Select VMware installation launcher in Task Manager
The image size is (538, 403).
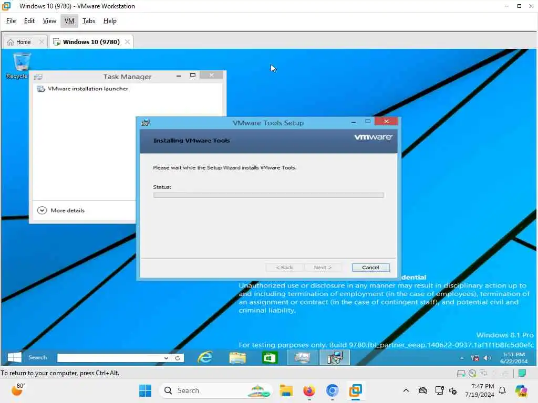click(82, 89)
